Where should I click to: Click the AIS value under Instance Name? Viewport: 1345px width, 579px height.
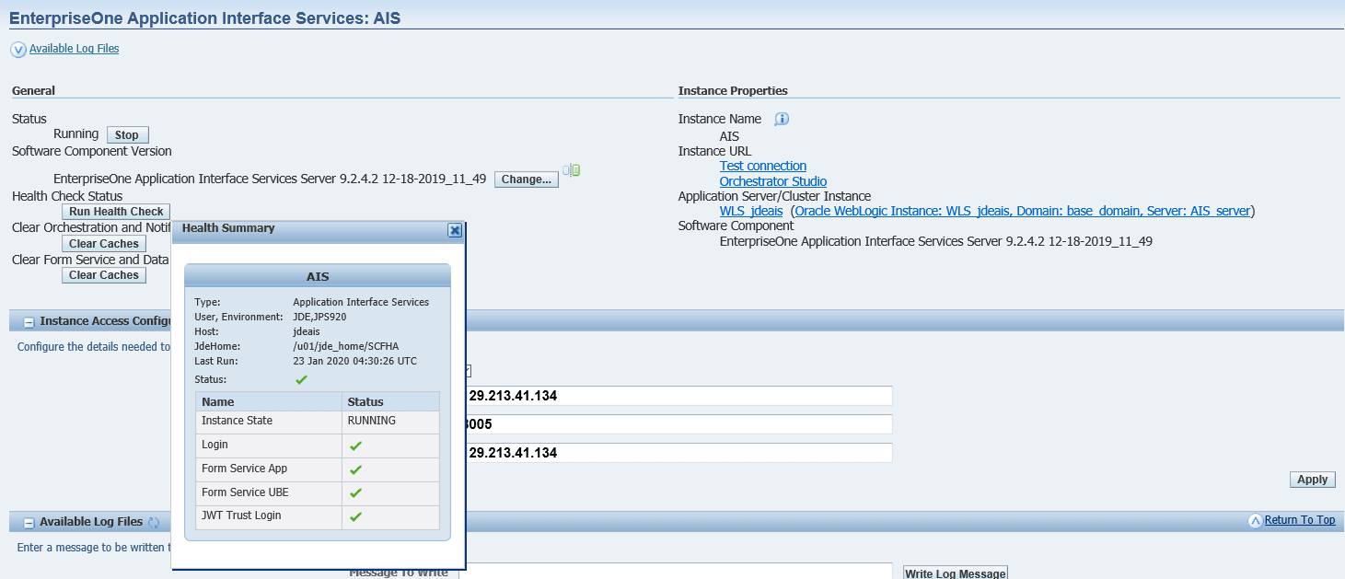729,136
